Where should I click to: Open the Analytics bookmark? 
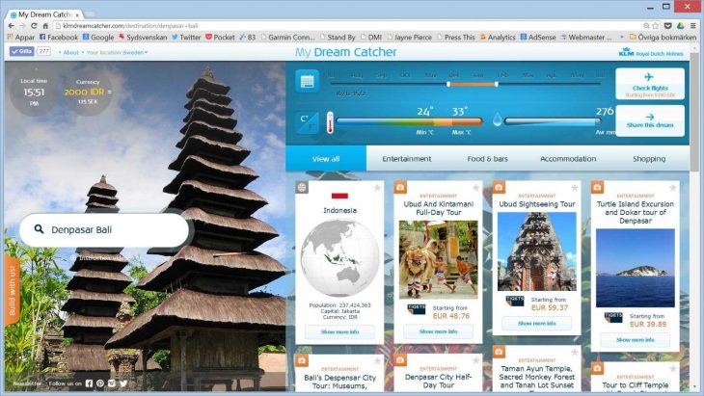click(498, 38)
